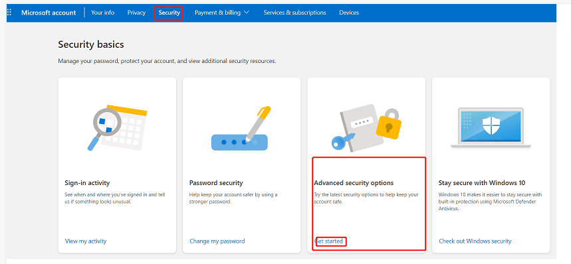The image size is (571, 264).
Task: Open the Your info tab
Action: tap(102, 13)
